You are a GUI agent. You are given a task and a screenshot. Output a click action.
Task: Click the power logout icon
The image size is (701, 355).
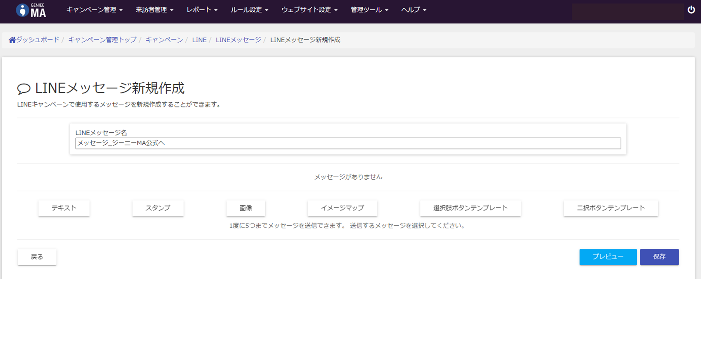pos(691,10)
